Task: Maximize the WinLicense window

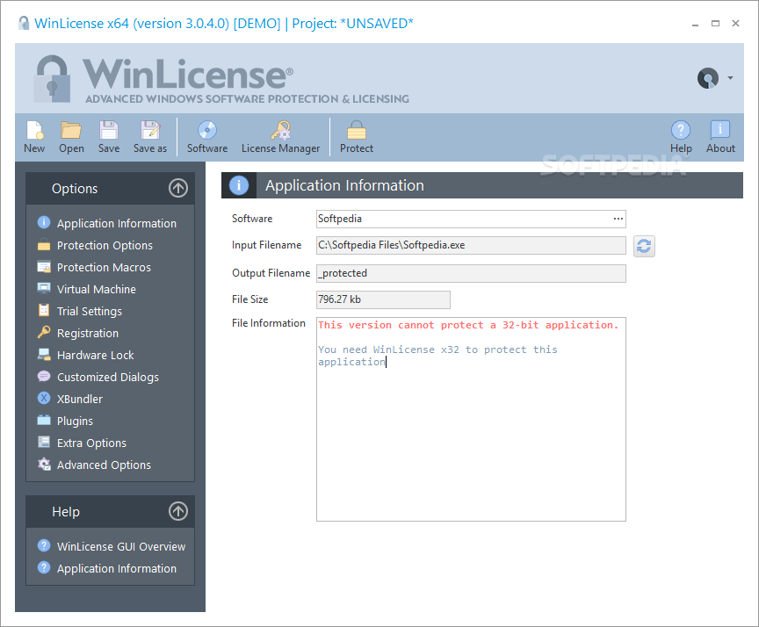Action: pos(715,24)
